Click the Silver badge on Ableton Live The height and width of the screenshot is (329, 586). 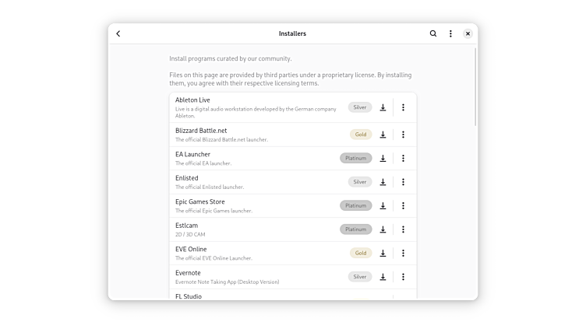coord(359,107)
